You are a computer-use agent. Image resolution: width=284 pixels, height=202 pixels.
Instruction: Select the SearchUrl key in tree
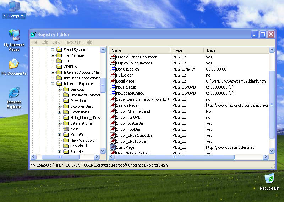click(78, 146)
